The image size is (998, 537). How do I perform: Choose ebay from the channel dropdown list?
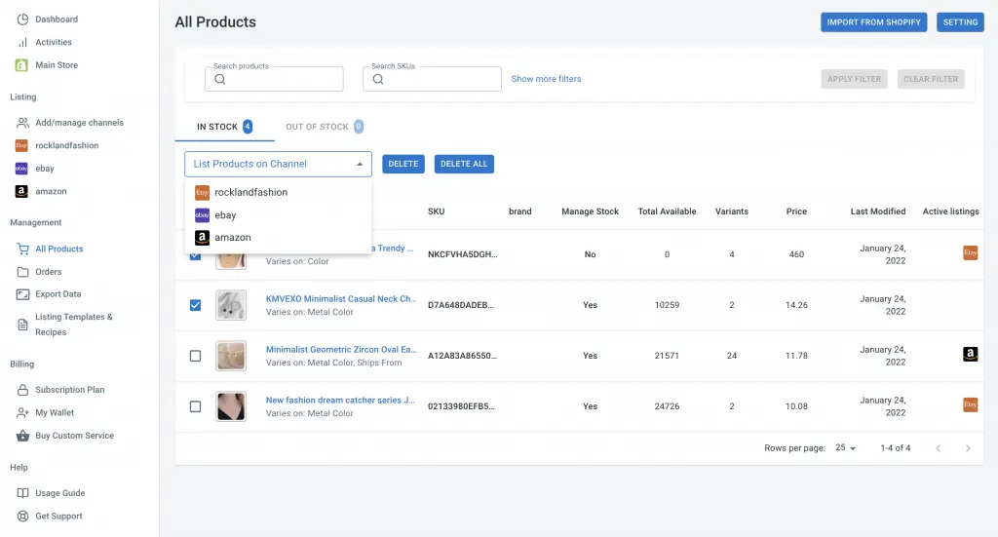(225, 215)
